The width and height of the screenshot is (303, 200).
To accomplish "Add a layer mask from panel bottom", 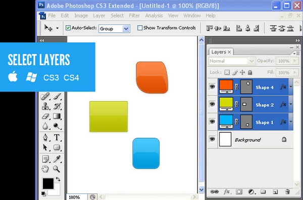I will [239, 192].
